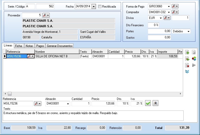
Task: Click the Gastos amount field
Action: (159, 37)
